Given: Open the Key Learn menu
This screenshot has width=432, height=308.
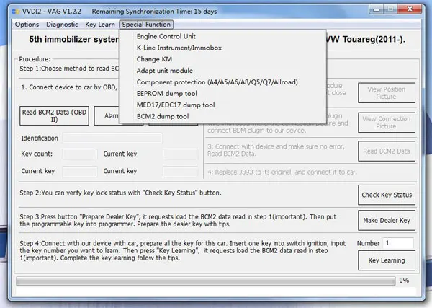Looking at the screenshot, I should click(100, 25).
